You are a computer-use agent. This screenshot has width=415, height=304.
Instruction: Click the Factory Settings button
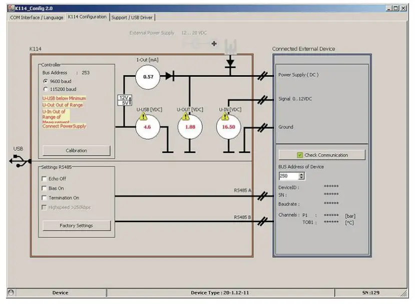pos(77,226)
